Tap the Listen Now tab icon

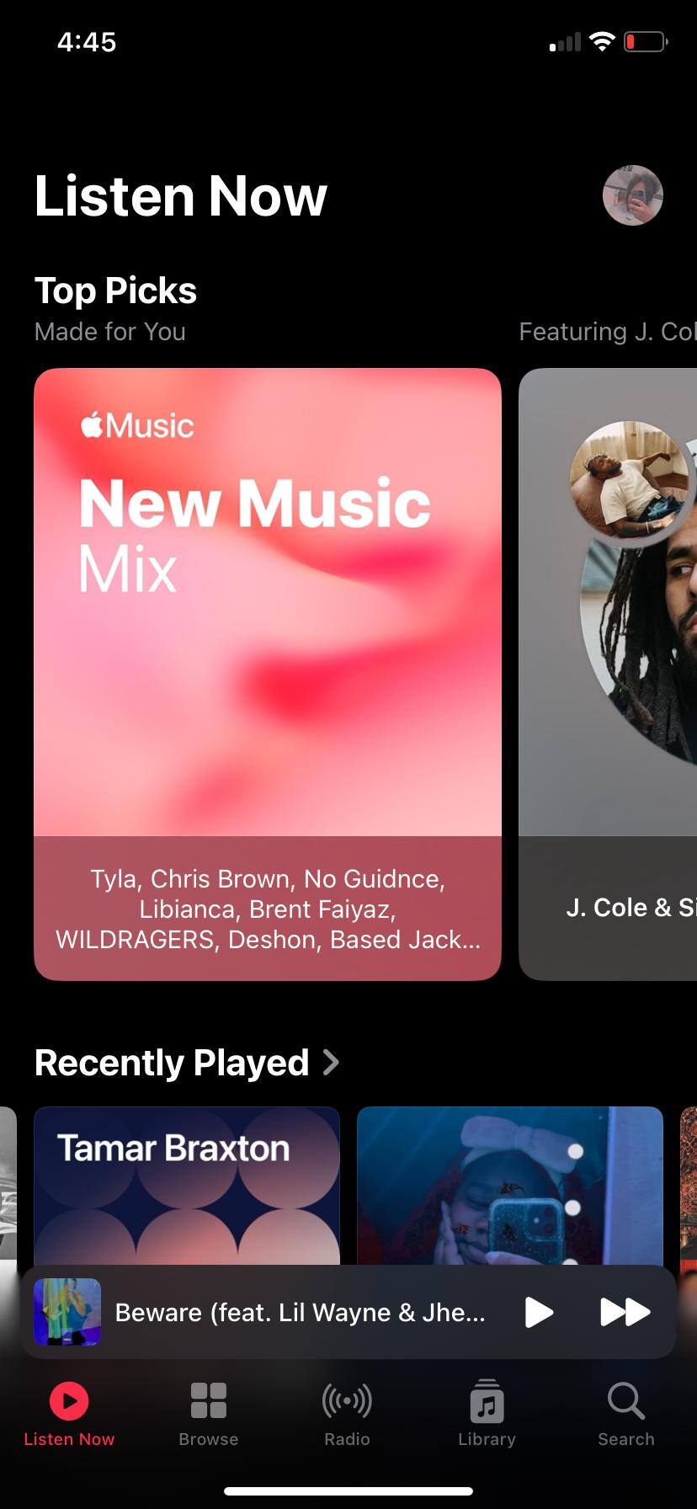[69, 1401]
